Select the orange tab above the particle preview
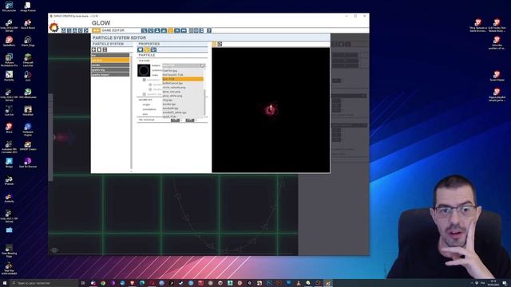The width and height of the screenshot is (511, 287). pyautogui.click(x=214, y=44)
